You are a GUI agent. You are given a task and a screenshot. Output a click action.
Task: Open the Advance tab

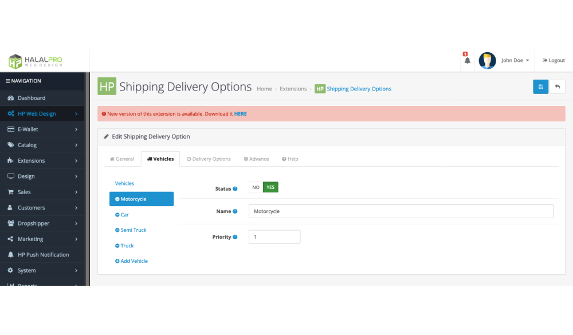(256, 159)
